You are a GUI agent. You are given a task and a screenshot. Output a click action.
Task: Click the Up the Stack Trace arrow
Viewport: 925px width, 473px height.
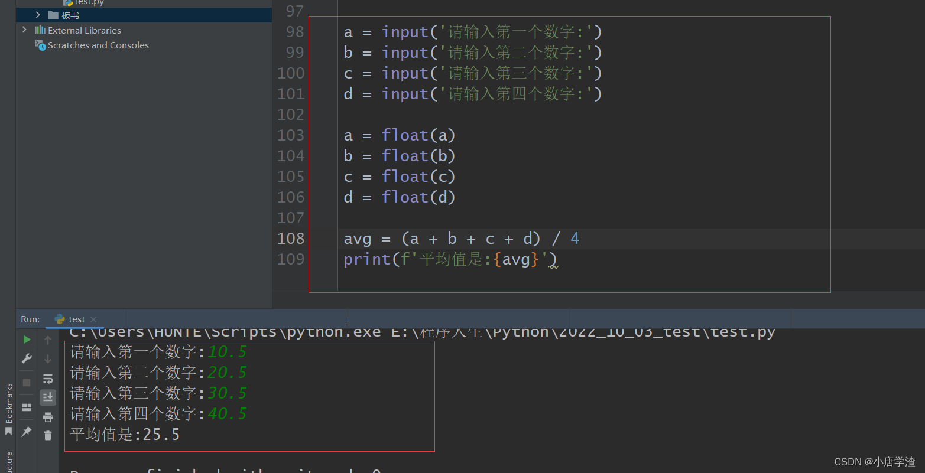pos(48,340)
